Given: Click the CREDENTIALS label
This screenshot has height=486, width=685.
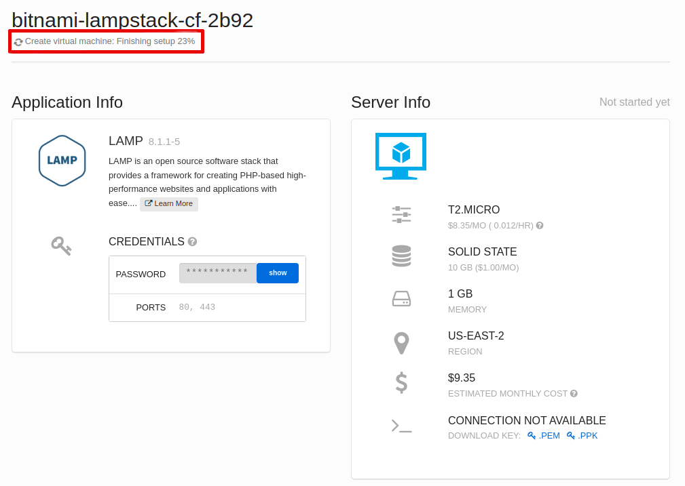Looking at the screenshot, I should point(147,242).
